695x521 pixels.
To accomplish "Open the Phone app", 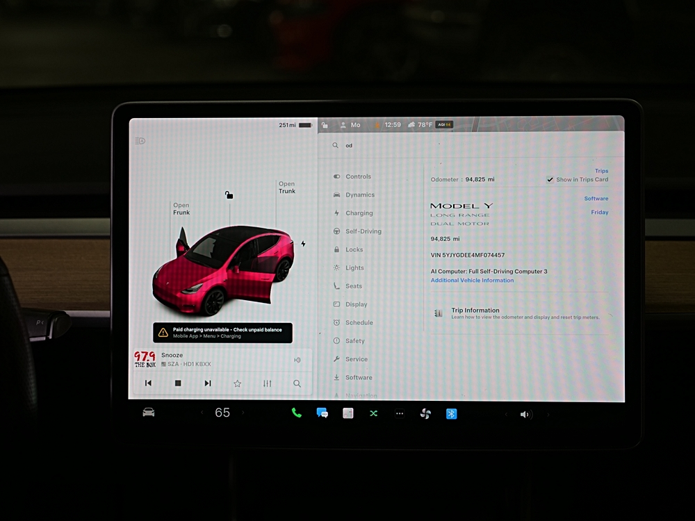I will coord(297,413).
